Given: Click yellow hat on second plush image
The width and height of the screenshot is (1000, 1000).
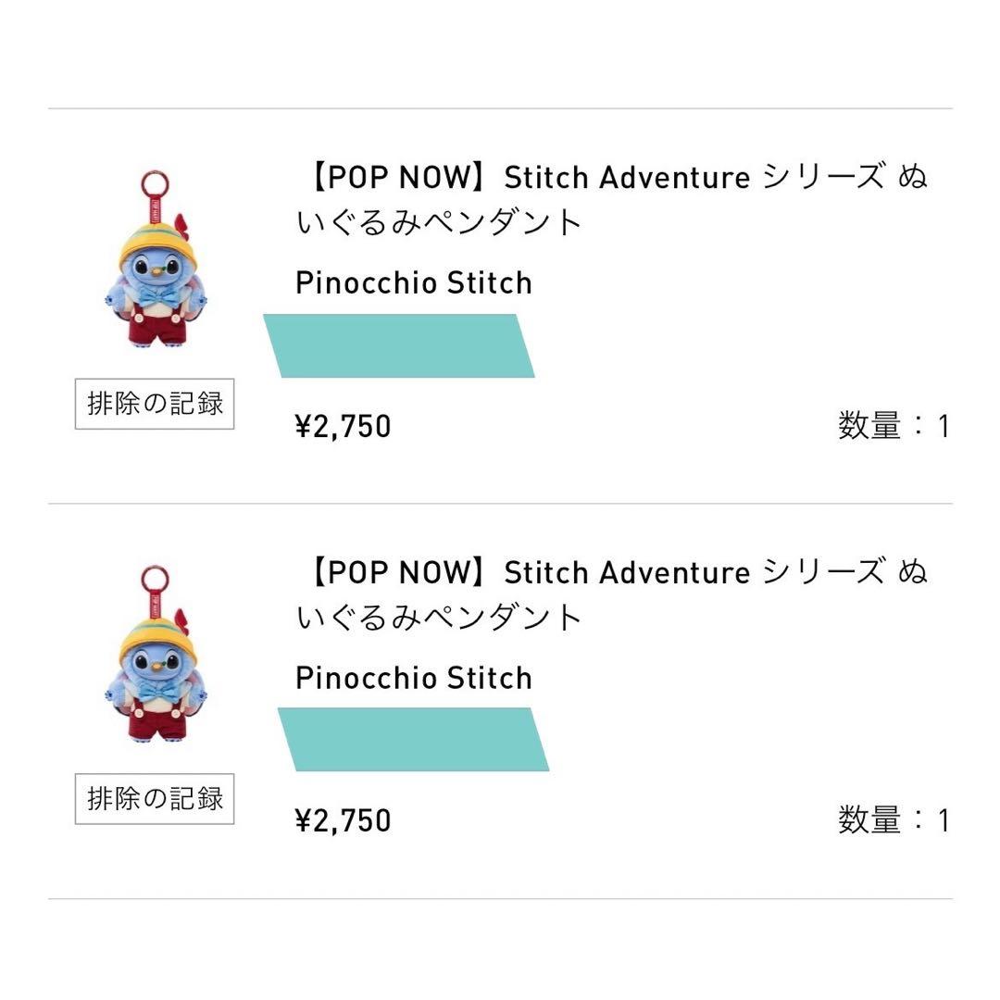Looking at the screenshot, I should [x=155, y=636].
